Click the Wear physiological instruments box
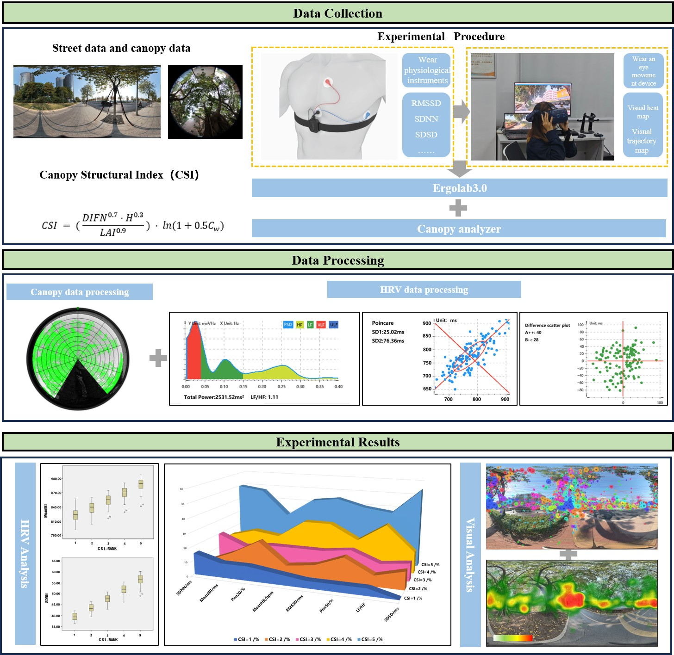Viewport: 674px width, 655px height. click(x=426, y=70)
